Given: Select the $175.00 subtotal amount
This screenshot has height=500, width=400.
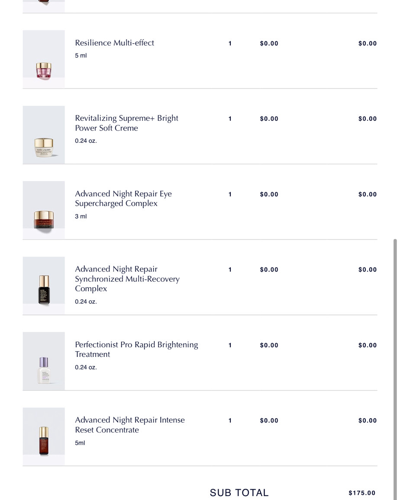Looking at the screenshot, I should pos(362,493).
